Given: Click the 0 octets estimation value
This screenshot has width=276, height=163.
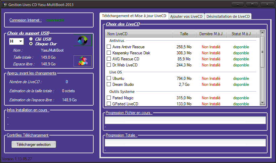Looking at the screenshot, I should 68,91.
